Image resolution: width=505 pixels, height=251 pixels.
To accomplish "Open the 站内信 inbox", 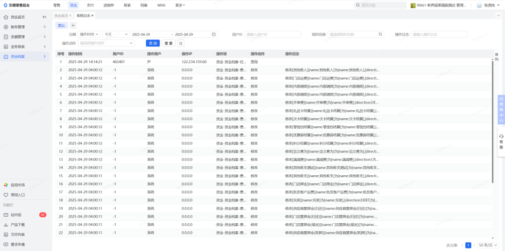I will coord(18,215).
